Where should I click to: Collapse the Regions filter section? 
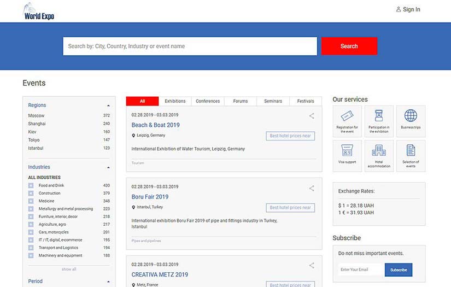pyautogui.click(x=108, y=106)
